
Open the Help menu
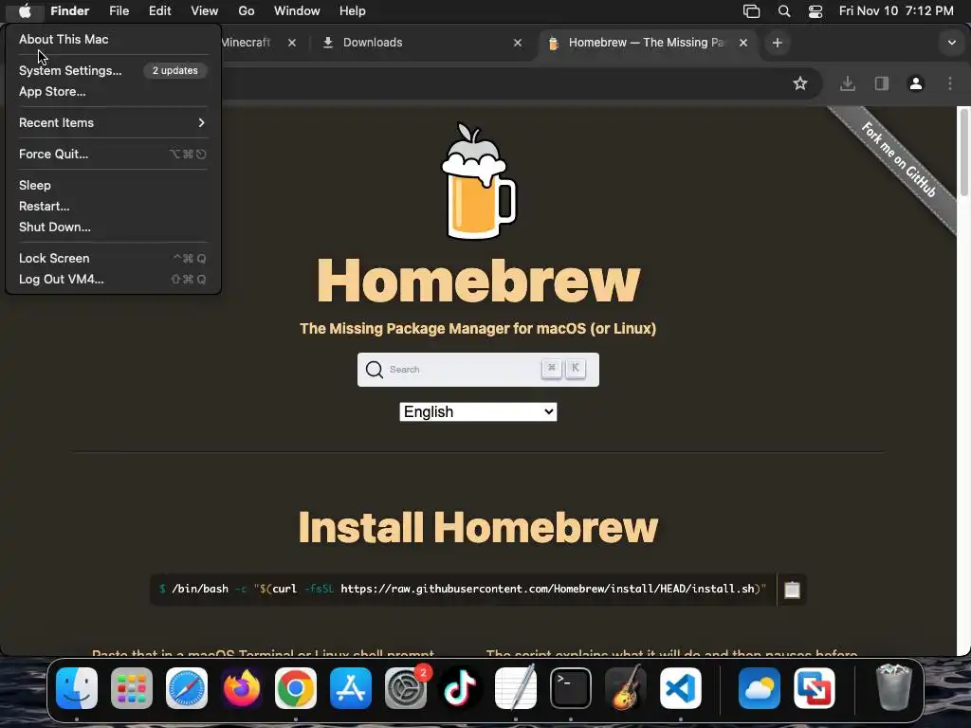pos(353,10)
